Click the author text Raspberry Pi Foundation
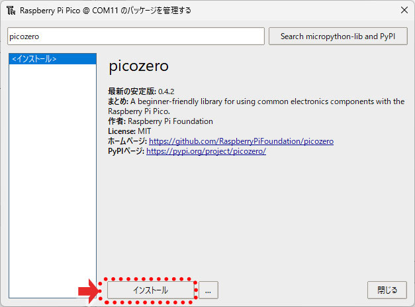Screen dimensions: 415x307 [170, 121]
